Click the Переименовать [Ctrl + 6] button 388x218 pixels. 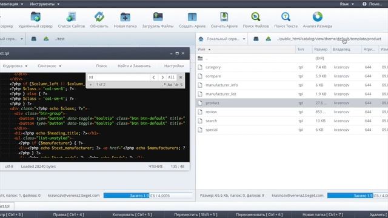[x=259, y=214]
